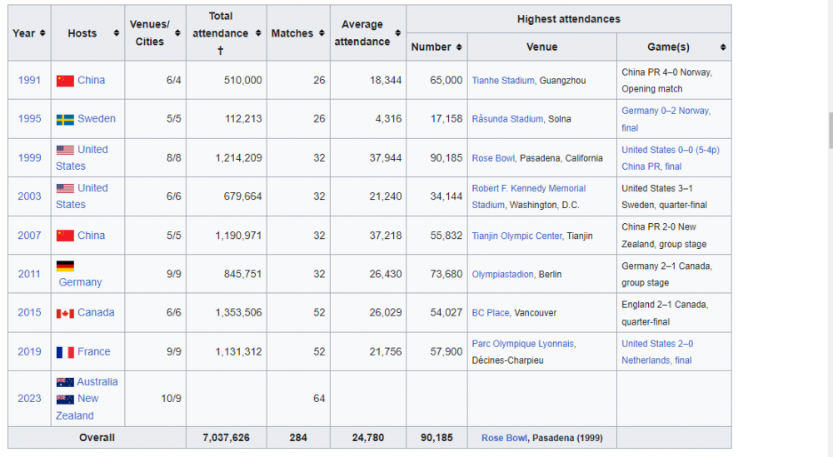
Task: Click the Olympiastadion venue link
Action: pyautogui.click(x=502, y=274)
